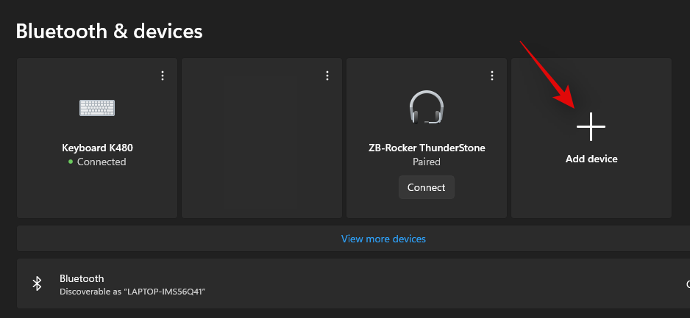
Task: Click the Bluetooth row label
Action: tap(82, 278)
